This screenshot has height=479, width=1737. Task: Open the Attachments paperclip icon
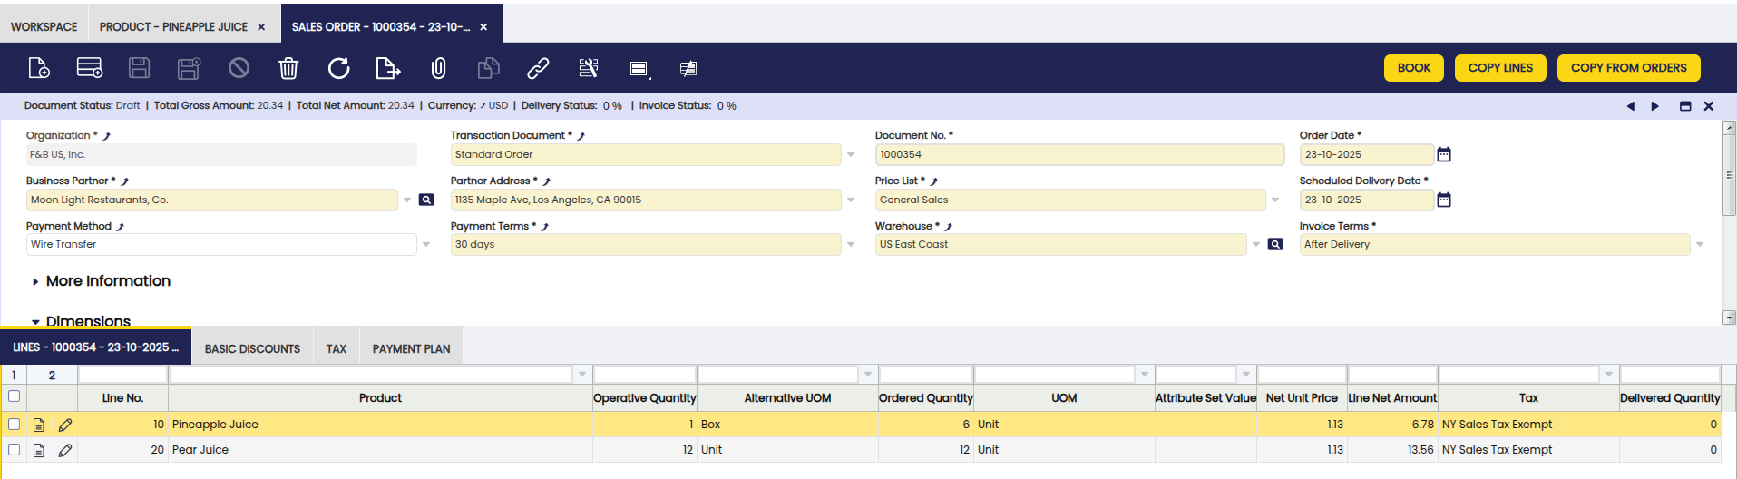pyautogui.click(x=438, y=68)
